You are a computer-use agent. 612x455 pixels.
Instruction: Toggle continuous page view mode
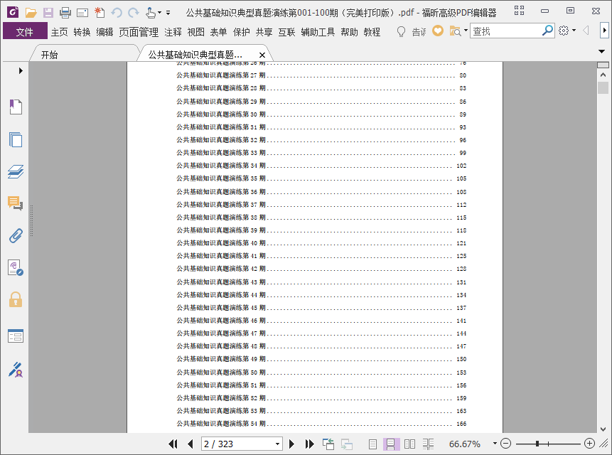pyautogui.click(x=391, y=444)
